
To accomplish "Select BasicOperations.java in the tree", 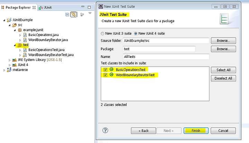I will coord(43,35).
